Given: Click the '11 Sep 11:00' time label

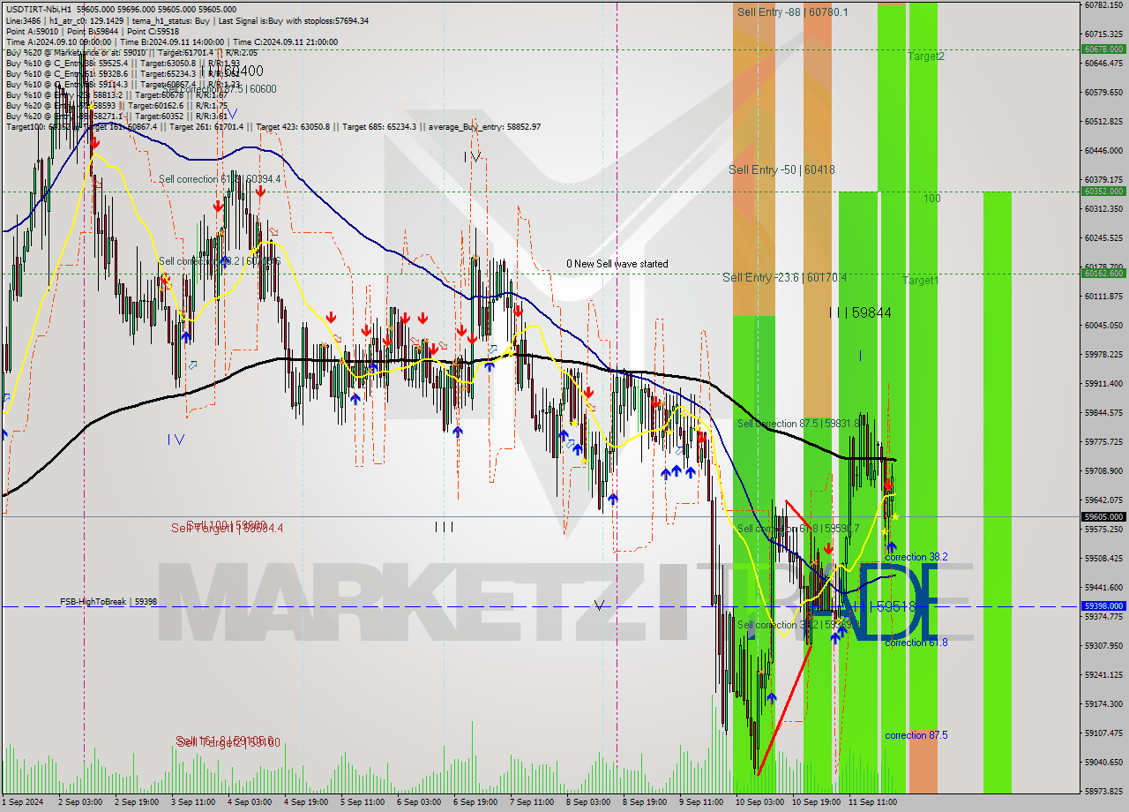Looking at the screenshot, I should pos(871,802).
